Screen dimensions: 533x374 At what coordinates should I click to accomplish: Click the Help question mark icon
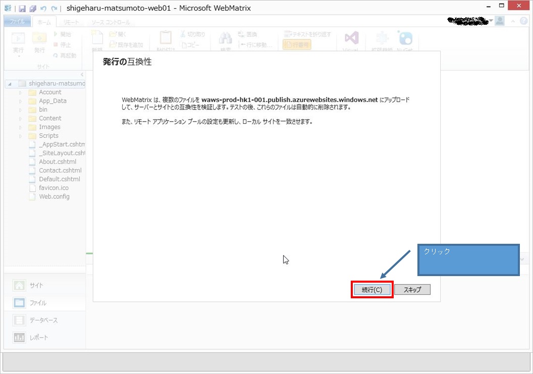point(524,21)
